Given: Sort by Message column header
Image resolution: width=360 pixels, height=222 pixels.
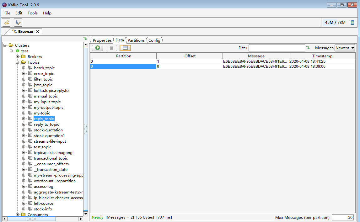Looking at the screenshot, I should 256,56.
